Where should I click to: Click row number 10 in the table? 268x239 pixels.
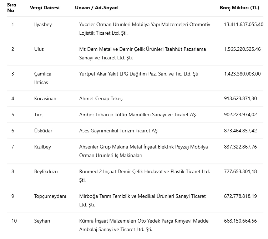(14, 221)
